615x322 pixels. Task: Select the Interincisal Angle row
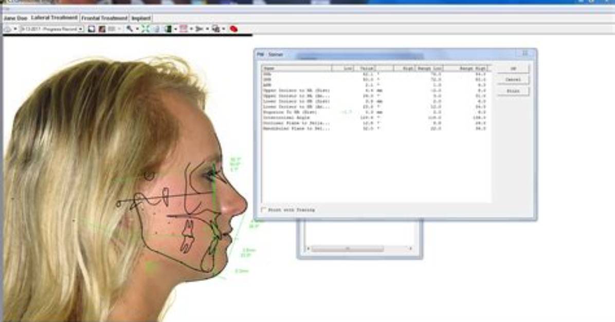(x=374, y=118)
